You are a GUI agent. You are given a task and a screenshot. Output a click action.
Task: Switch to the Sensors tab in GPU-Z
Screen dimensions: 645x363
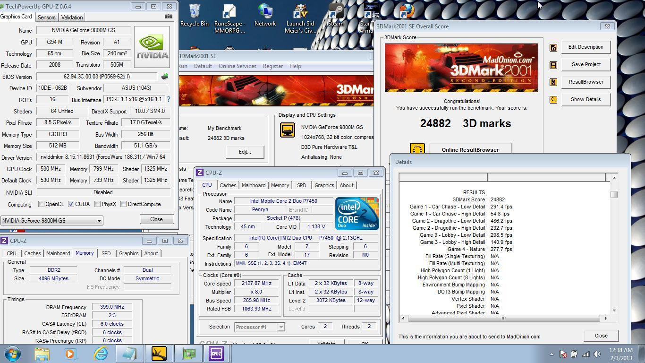[x=46, y=17]
